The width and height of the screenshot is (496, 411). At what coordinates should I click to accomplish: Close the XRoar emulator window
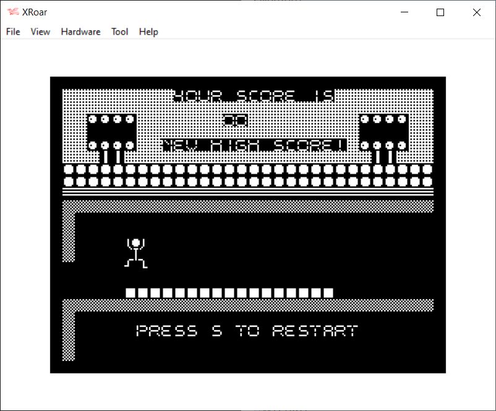pos(476,12)
